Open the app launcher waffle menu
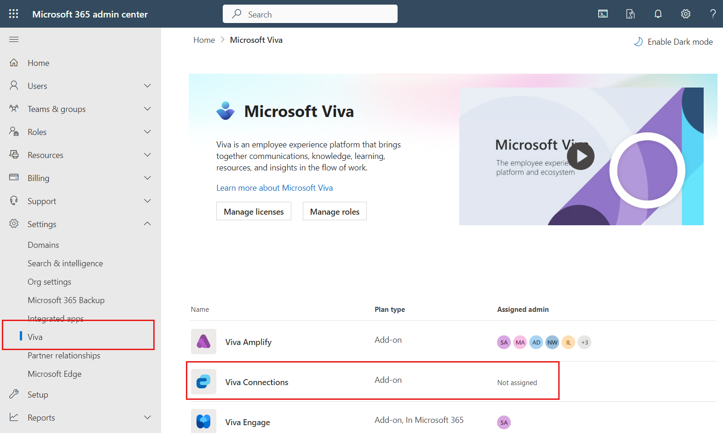The height and width of the screenshot is (433, 723). pyautogui.click(x=14, y=14)
